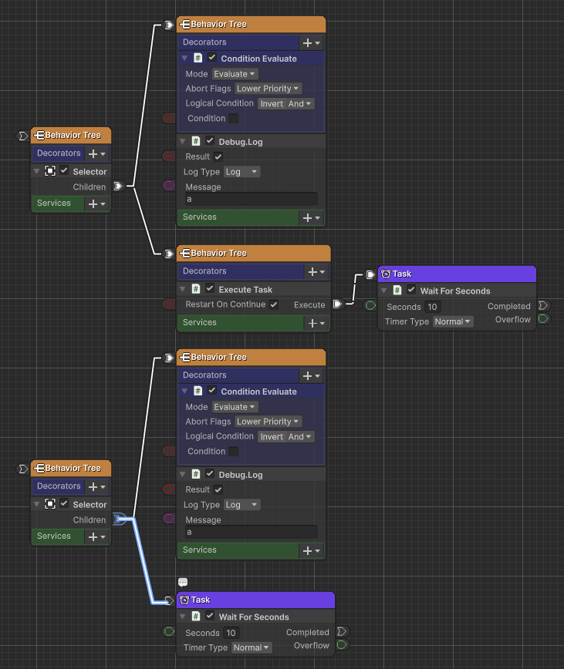Open the Log Type dropdown in the topmost node
Viewport: 564px width, 669px height.
(x=241, y=172)
